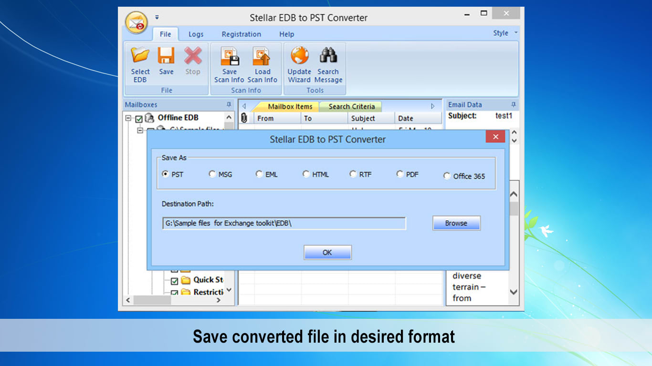Open the Update Wizard globe icon
This screenshot has width=652, height=366.
(299, 56)
